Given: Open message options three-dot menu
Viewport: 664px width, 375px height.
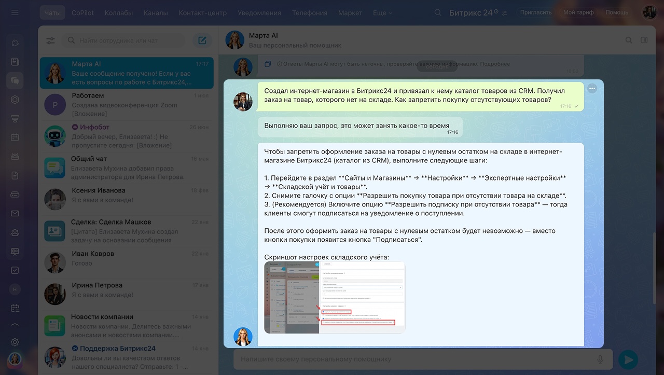Looking at the screenshot, I should click(x=592, y=89).
